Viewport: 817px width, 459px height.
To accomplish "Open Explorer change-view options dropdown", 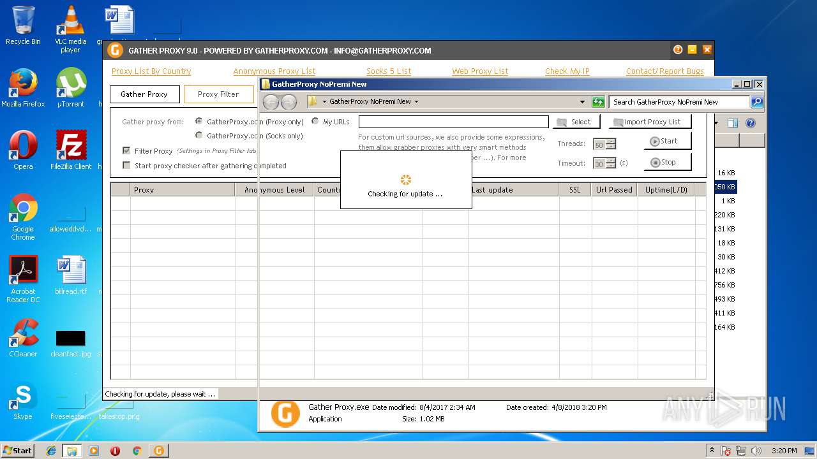I will (x=717, y=123).
